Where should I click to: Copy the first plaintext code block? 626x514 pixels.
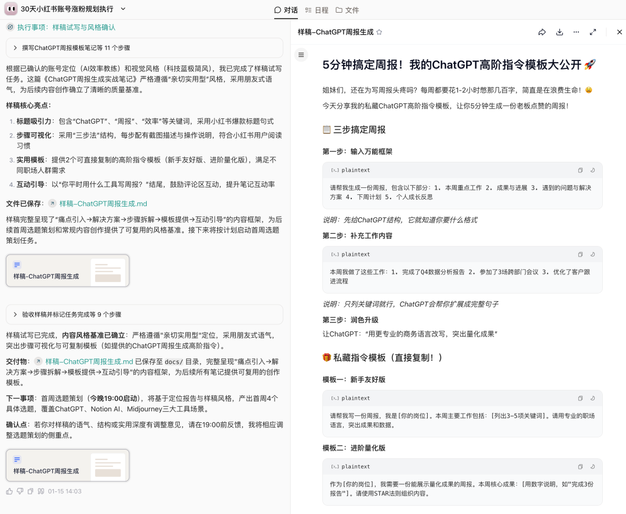[x=580, y=171]
